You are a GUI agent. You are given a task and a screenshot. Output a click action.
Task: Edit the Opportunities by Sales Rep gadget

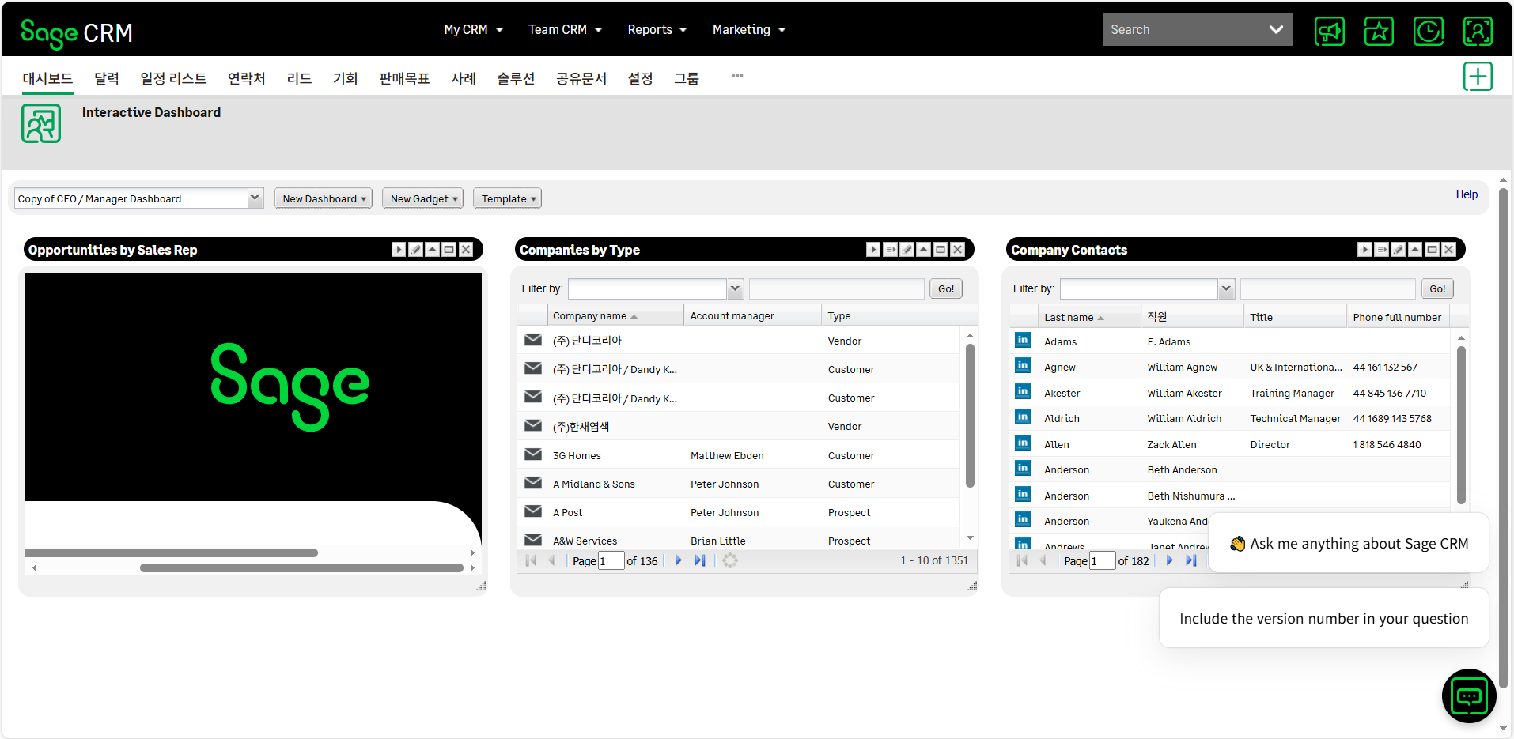tap(415, 250)
